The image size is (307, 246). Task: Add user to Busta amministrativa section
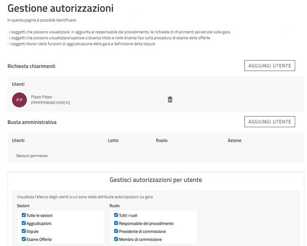tap(269, 122)
